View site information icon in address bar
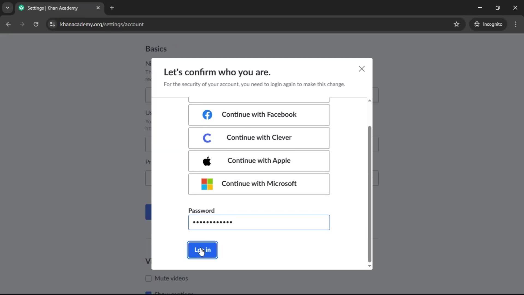Image resolution: width=524 pixels, height=295 pixels. (x=52, y=24)
